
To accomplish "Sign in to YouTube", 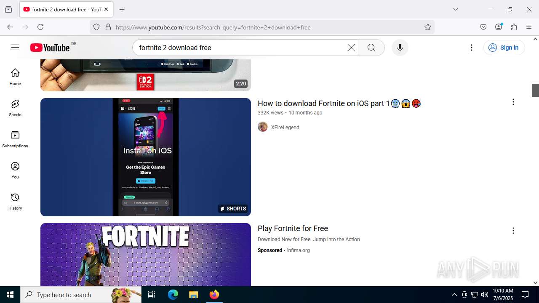I will point(504,48).
